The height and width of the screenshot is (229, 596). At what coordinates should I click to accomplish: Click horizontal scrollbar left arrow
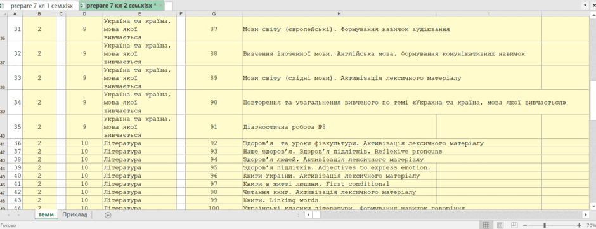308,215
